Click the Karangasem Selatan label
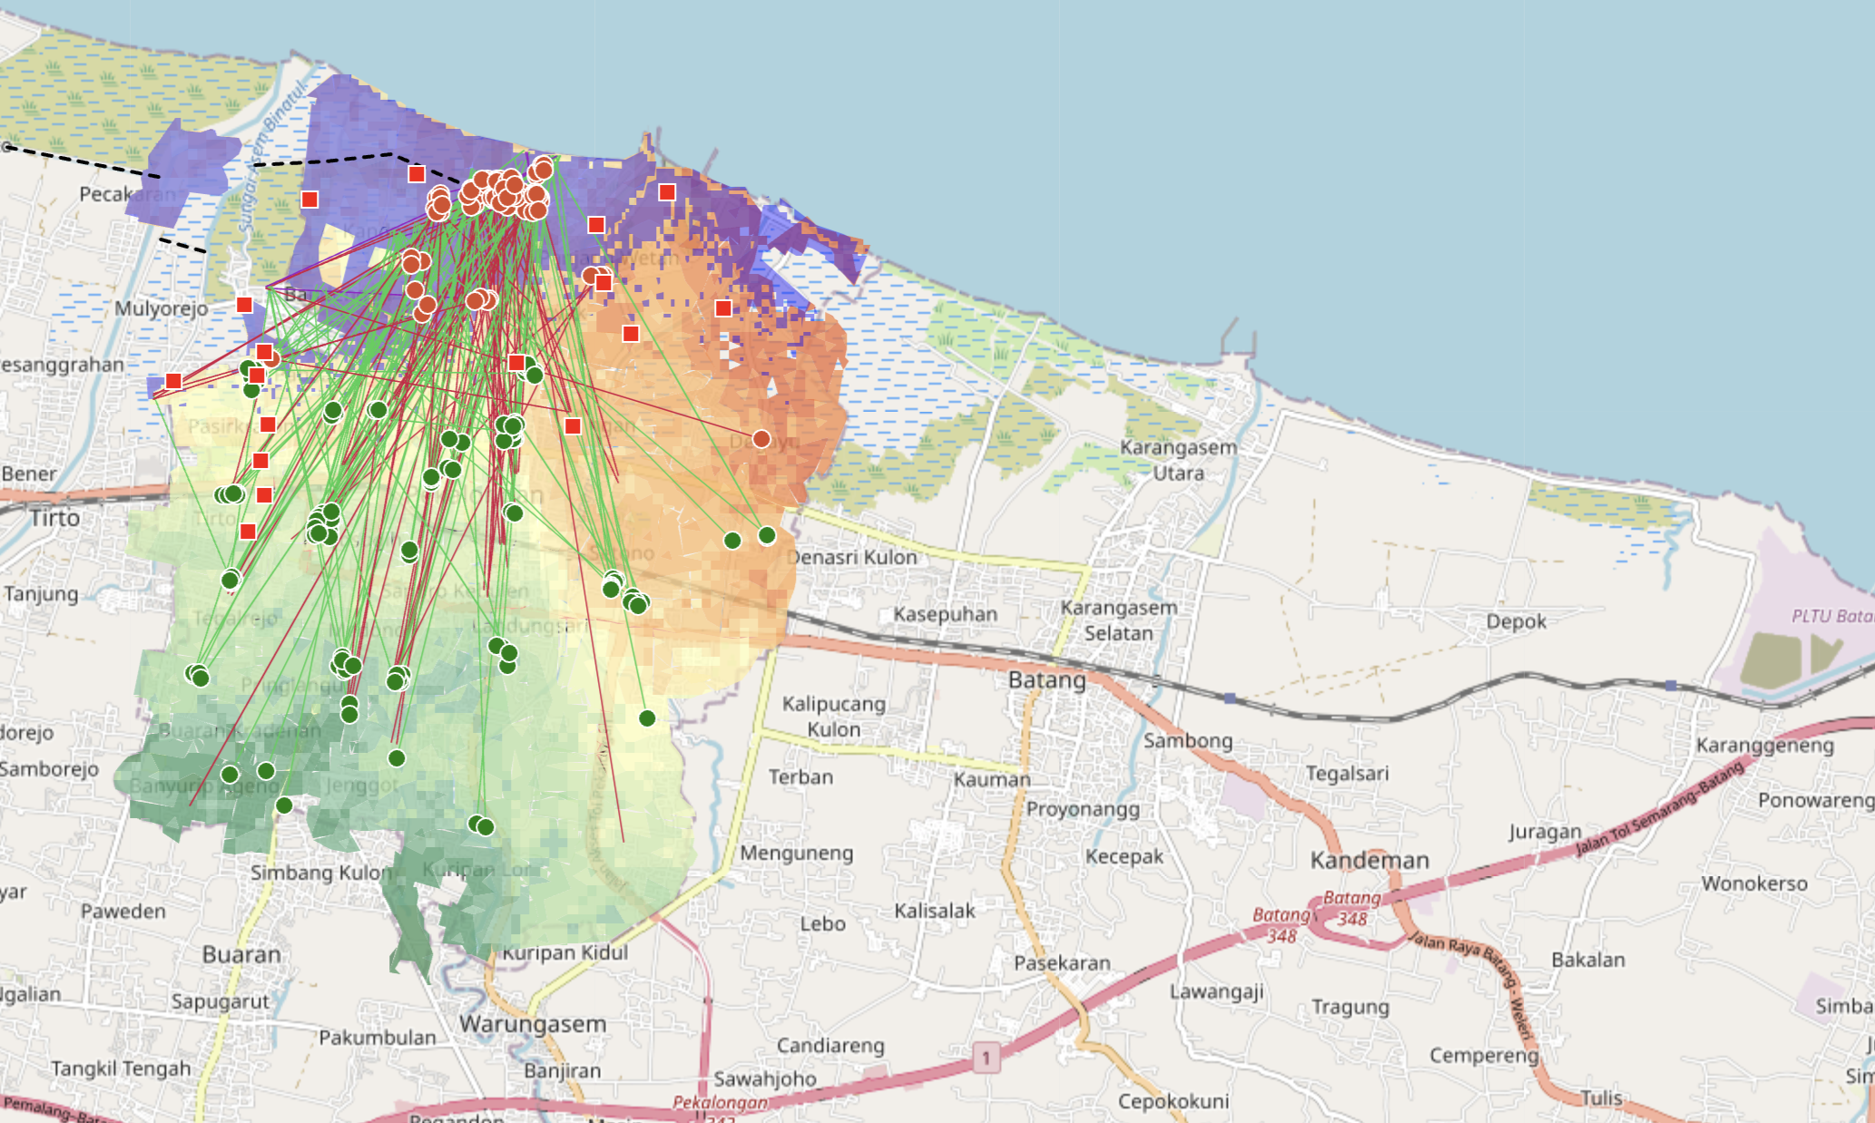The width and height of the screenshot is (1875, 1123). (1119, 620)
